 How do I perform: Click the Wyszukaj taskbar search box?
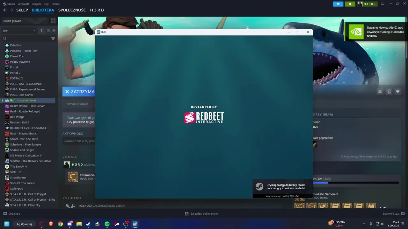coord(24,224)
